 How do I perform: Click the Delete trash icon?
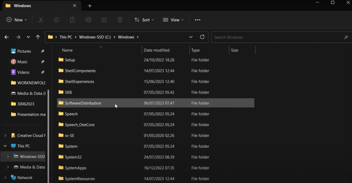[120, 20]
